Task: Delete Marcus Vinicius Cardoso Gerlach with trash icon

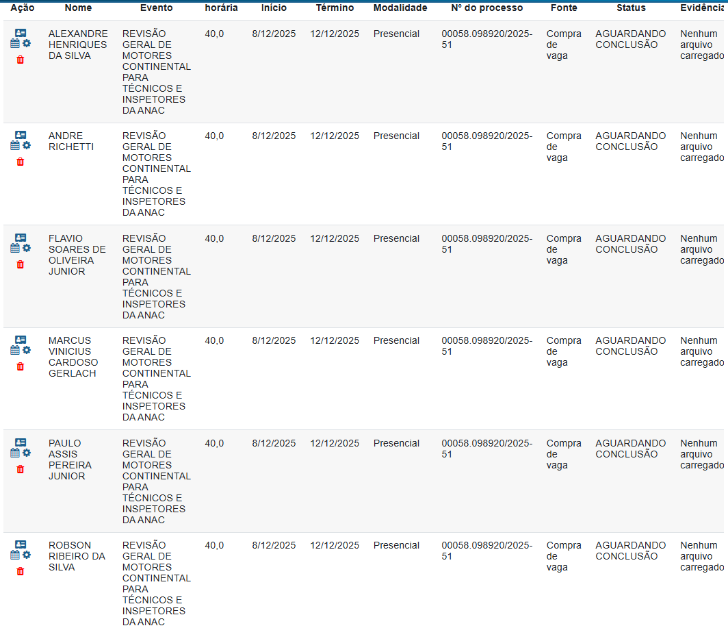Action: [x=20, y=366]
